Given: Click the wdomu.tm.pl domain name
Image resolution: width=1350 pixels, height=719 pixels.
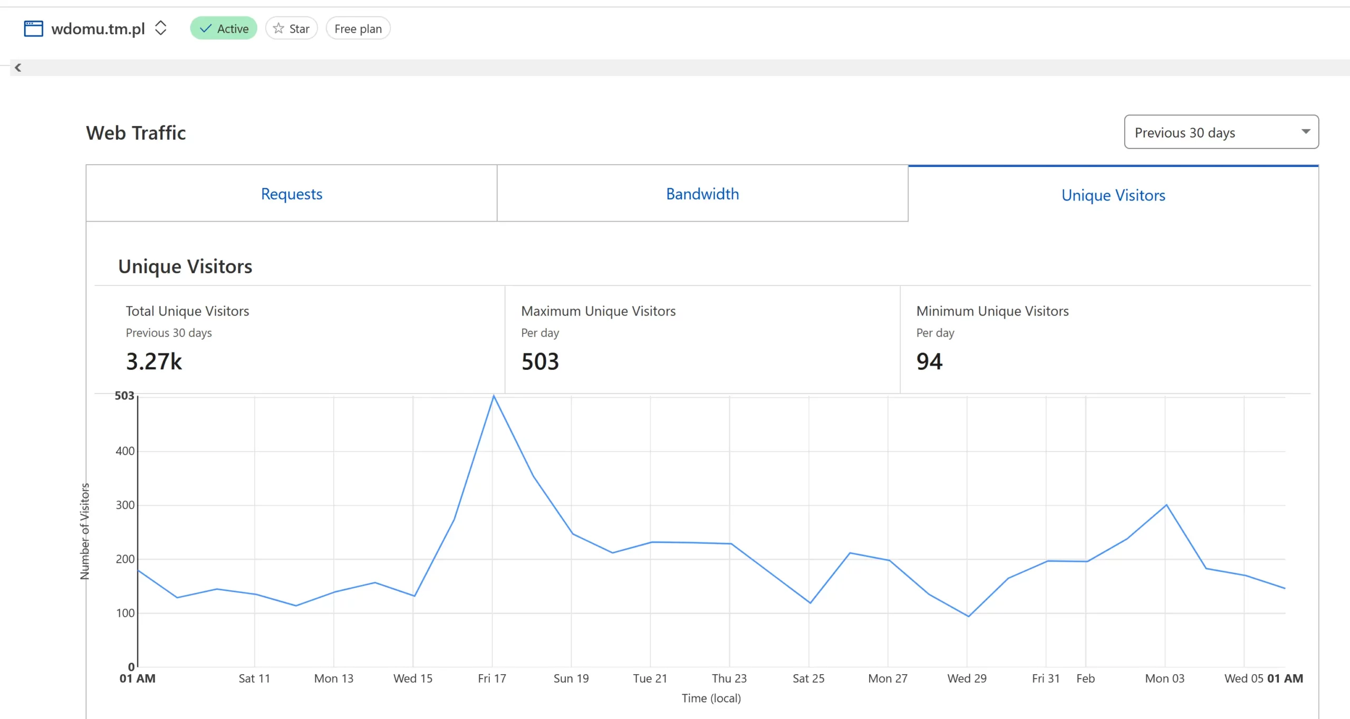Looking at the screenshot, I should pos(98,28).
